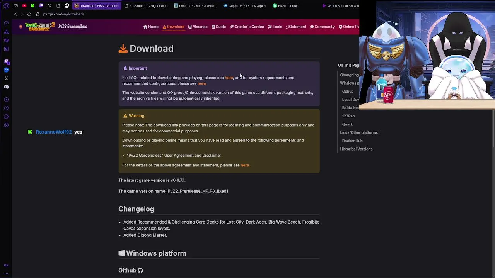Switch to the CuppaTeaExe's Pizzaplex tab
Screen dimensions: 495x278
[244, 6]
